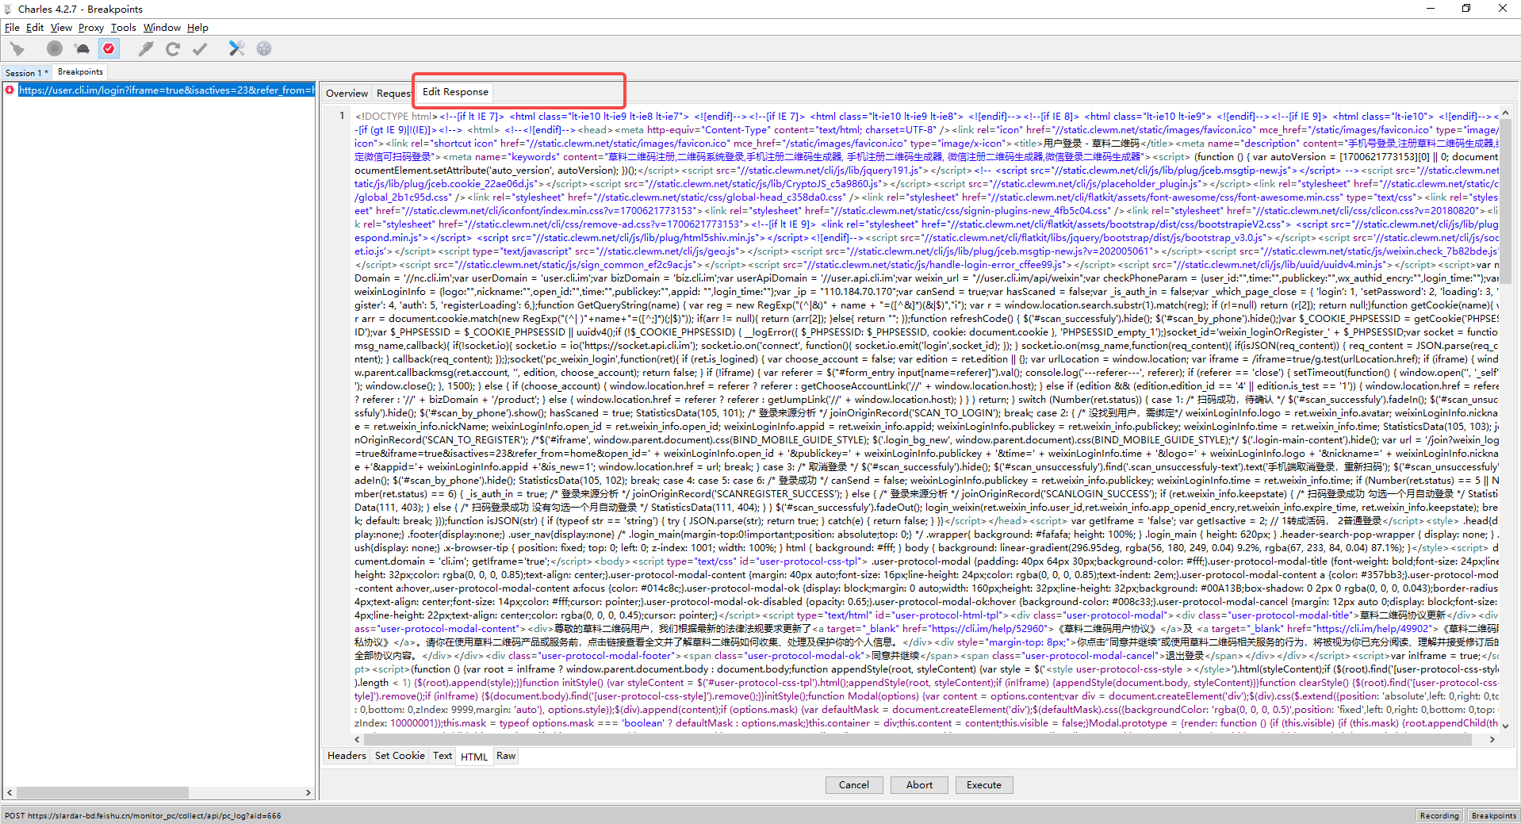The width and height of the screenshot is (1521, 824).
Task: Click the response editor vertical scrollbar thumb
Action: click(x=1505, y=202)
